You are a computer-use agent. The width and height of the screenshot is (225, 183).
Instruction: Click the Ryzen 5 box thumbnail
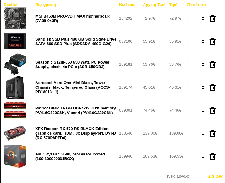[x=15, y=156]
